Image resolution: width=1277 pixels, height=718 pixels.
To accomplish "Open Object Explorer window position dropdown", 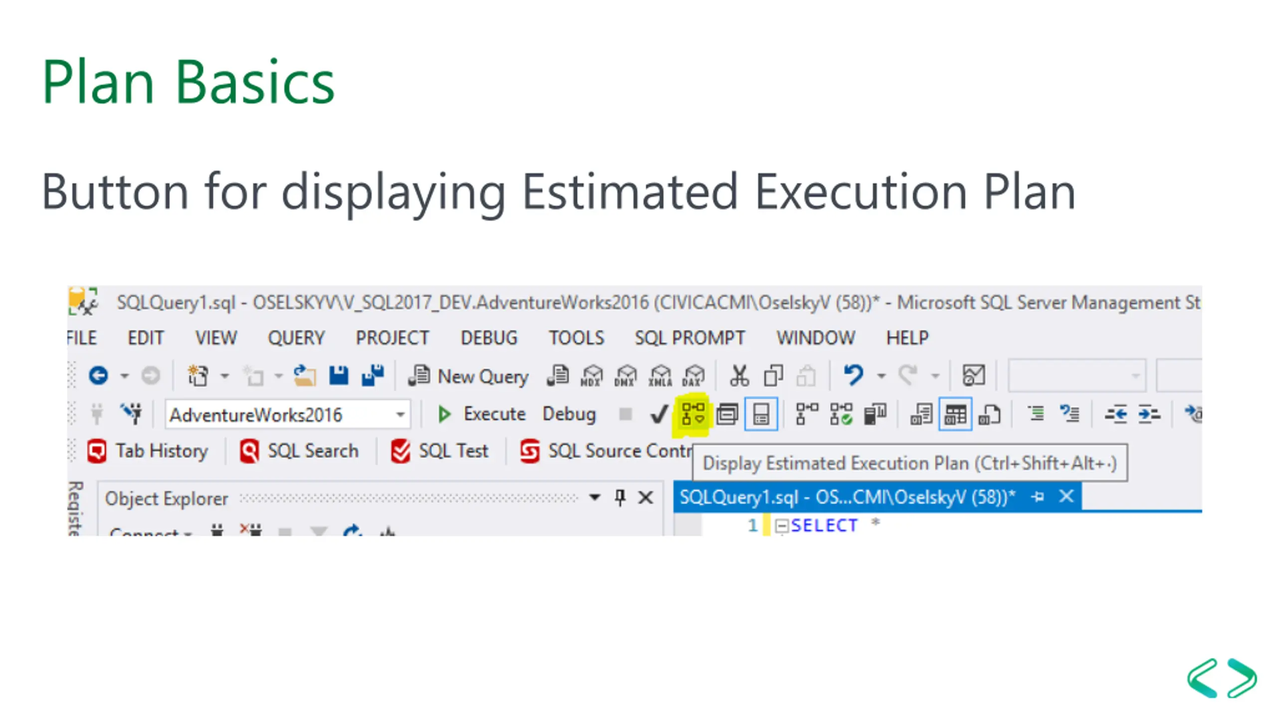I will 594,498.
